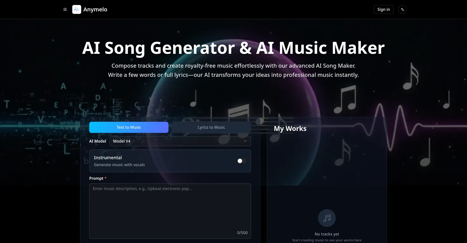Click the "No tracks yet" message
Screen dimensions: 467x243
pyautogui.click(x=327, y=234)
